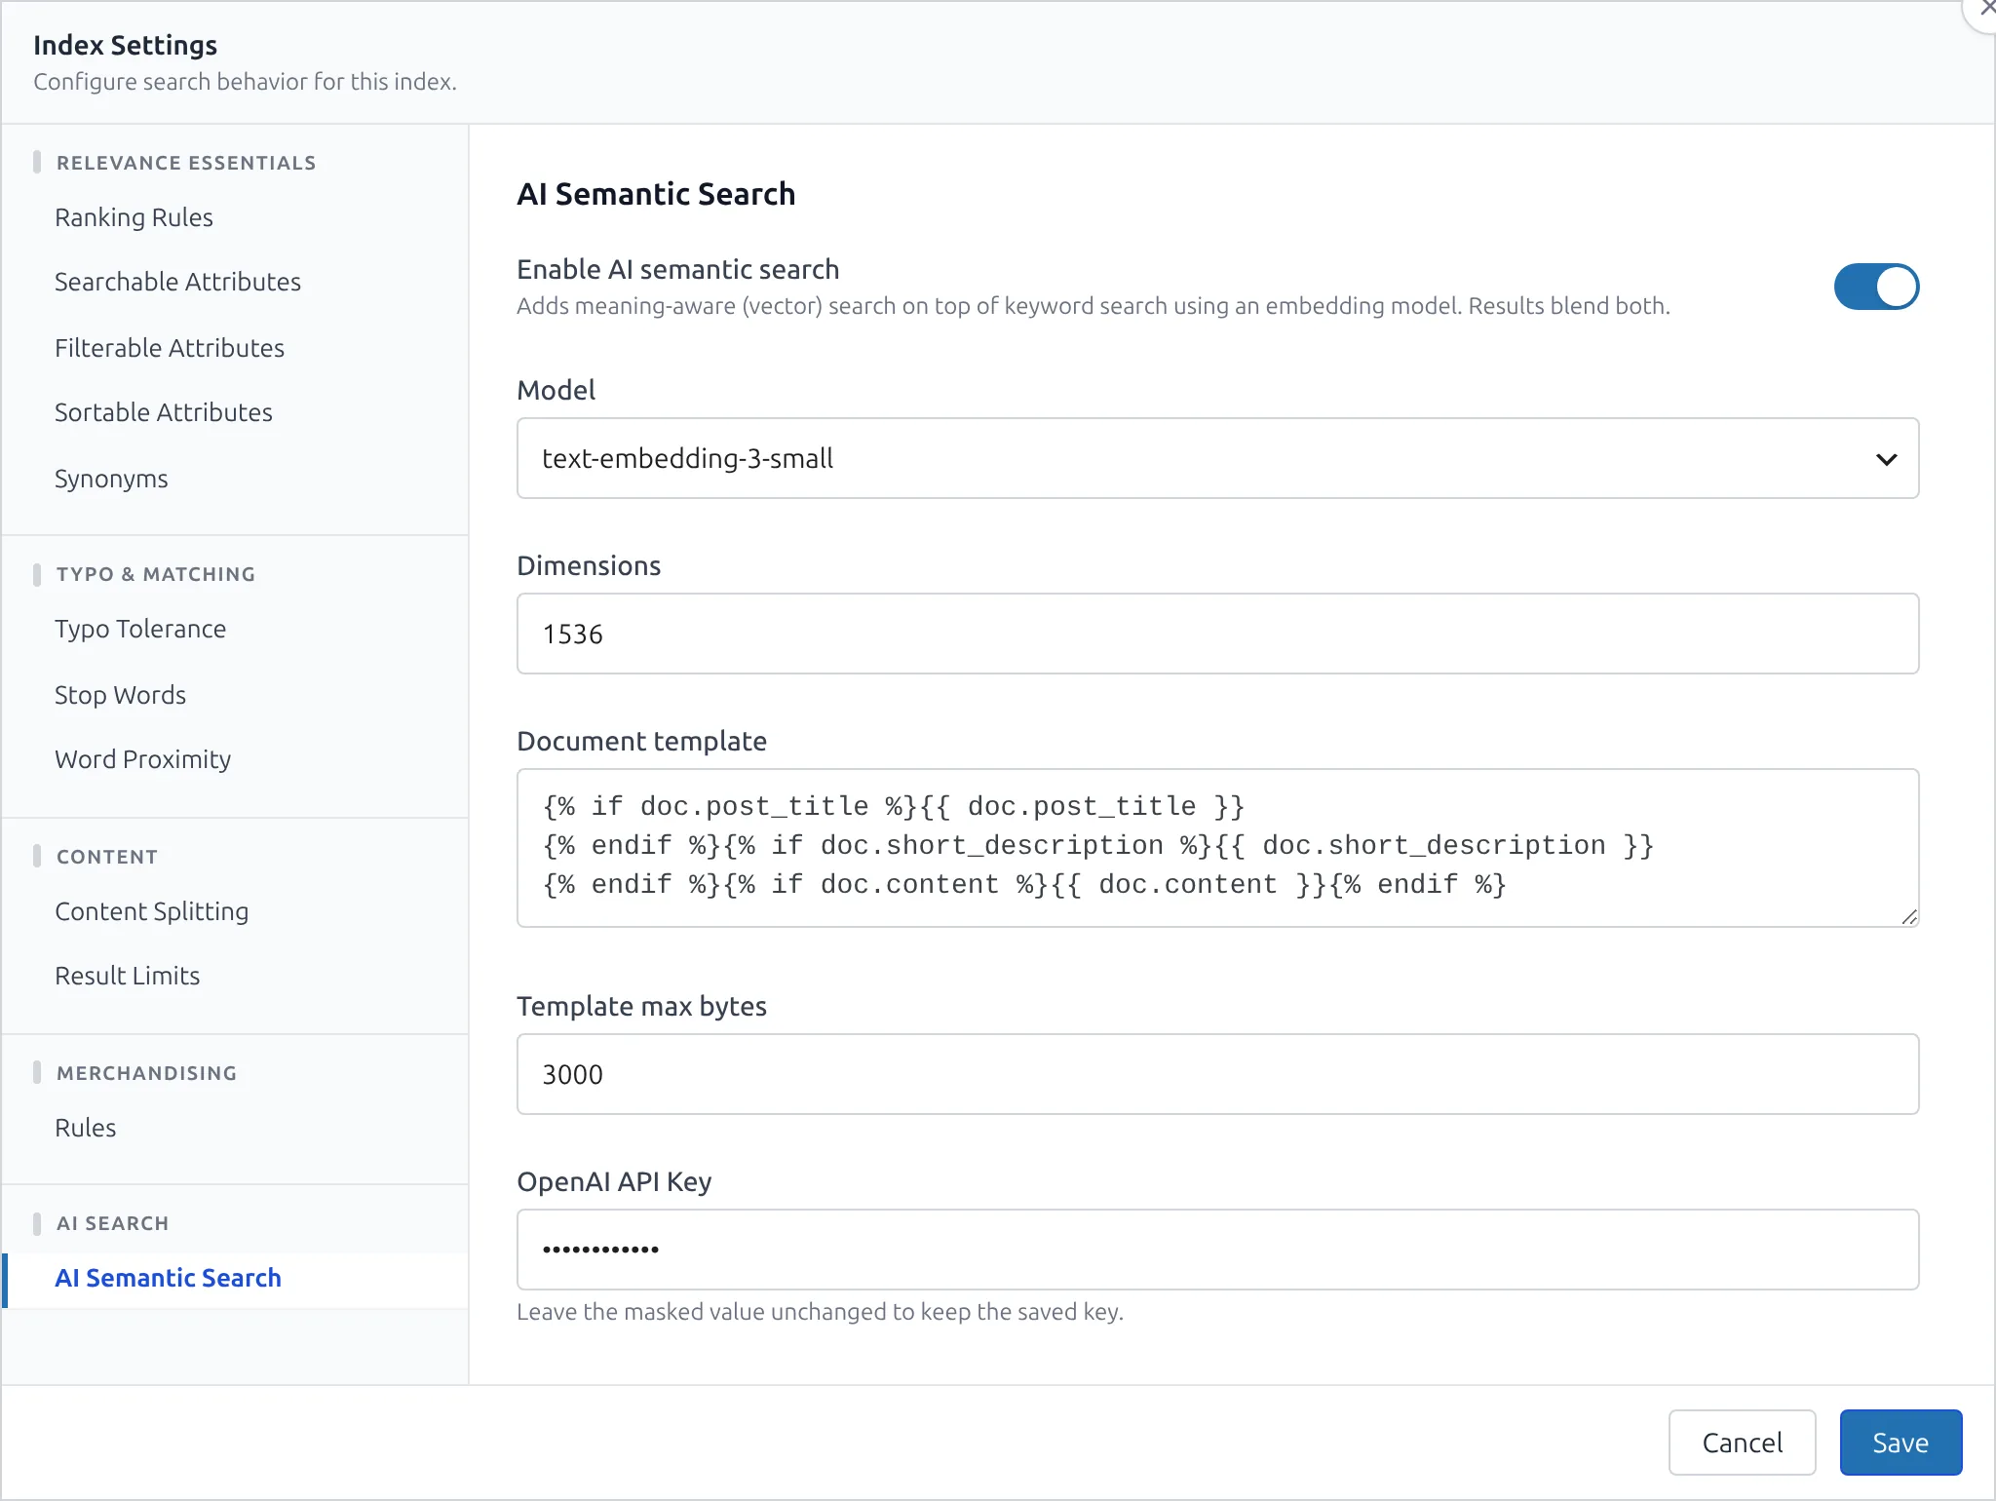The height and width of the screenshot is (1501, 1996).
Task: Click the Index Settings title
Action: 126,45
